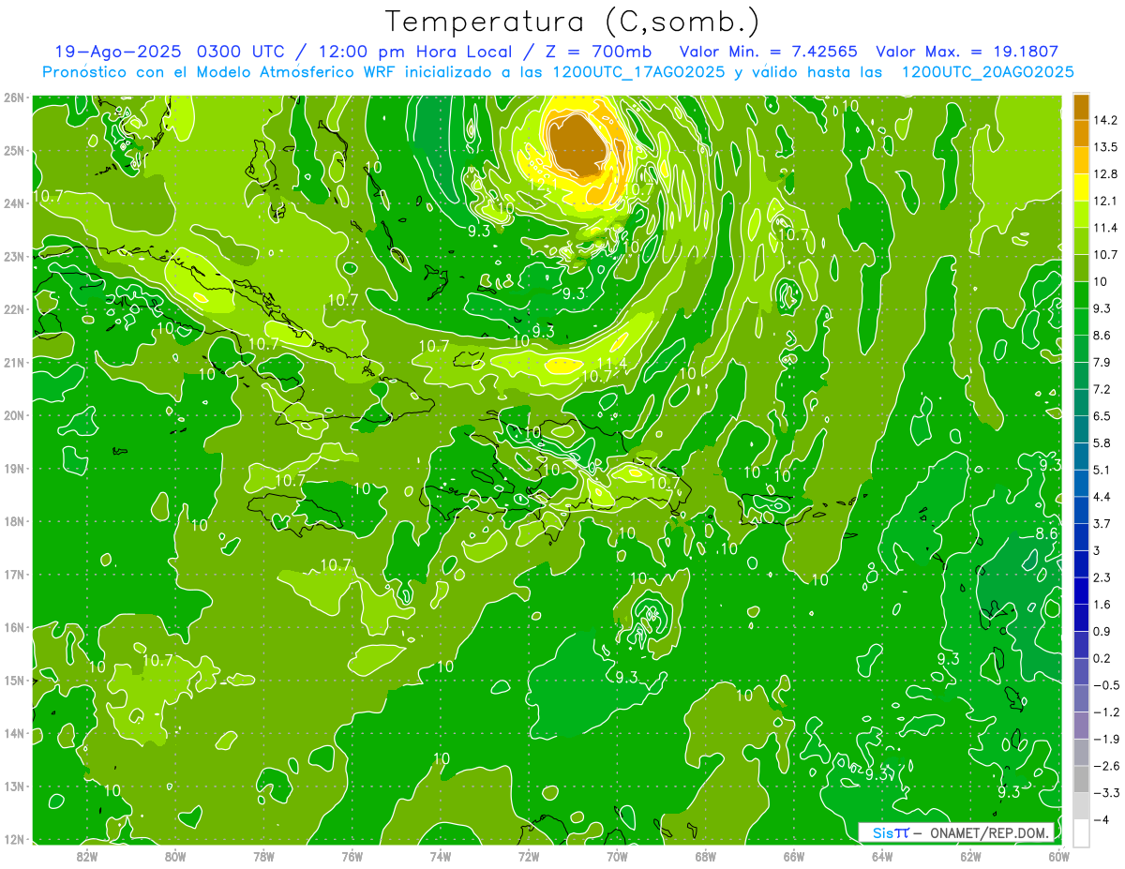The image size is (1125, 869).
Task: Pick legend swatch between 7.9 and 8.6
Action: pos(1081,349)
